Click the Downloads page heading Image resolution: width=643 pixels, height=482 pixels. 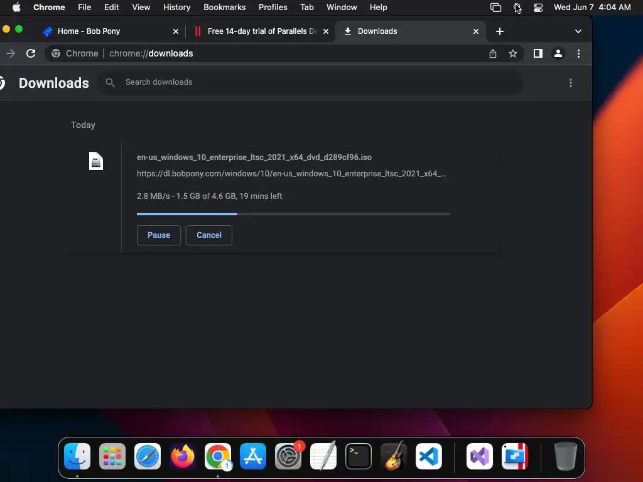[54, 83]
